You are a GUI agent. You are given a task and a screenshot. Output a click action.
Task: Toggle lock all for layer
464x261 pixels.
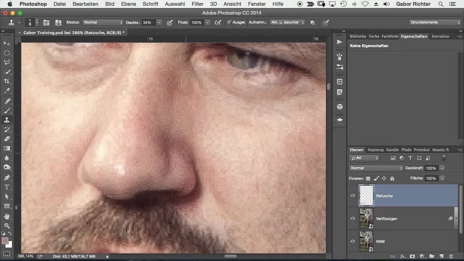point(392,178)
